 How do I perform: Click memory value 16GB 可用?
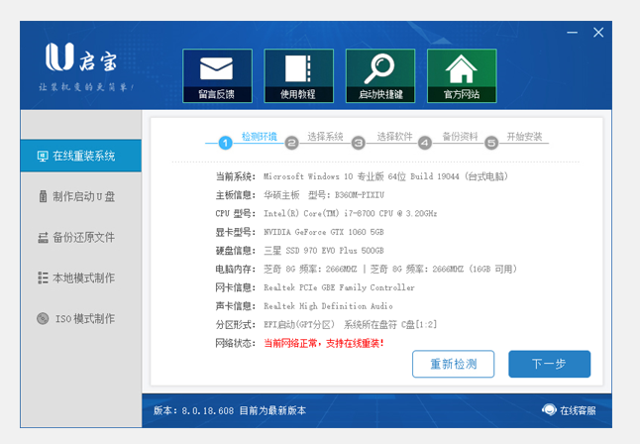492,269
